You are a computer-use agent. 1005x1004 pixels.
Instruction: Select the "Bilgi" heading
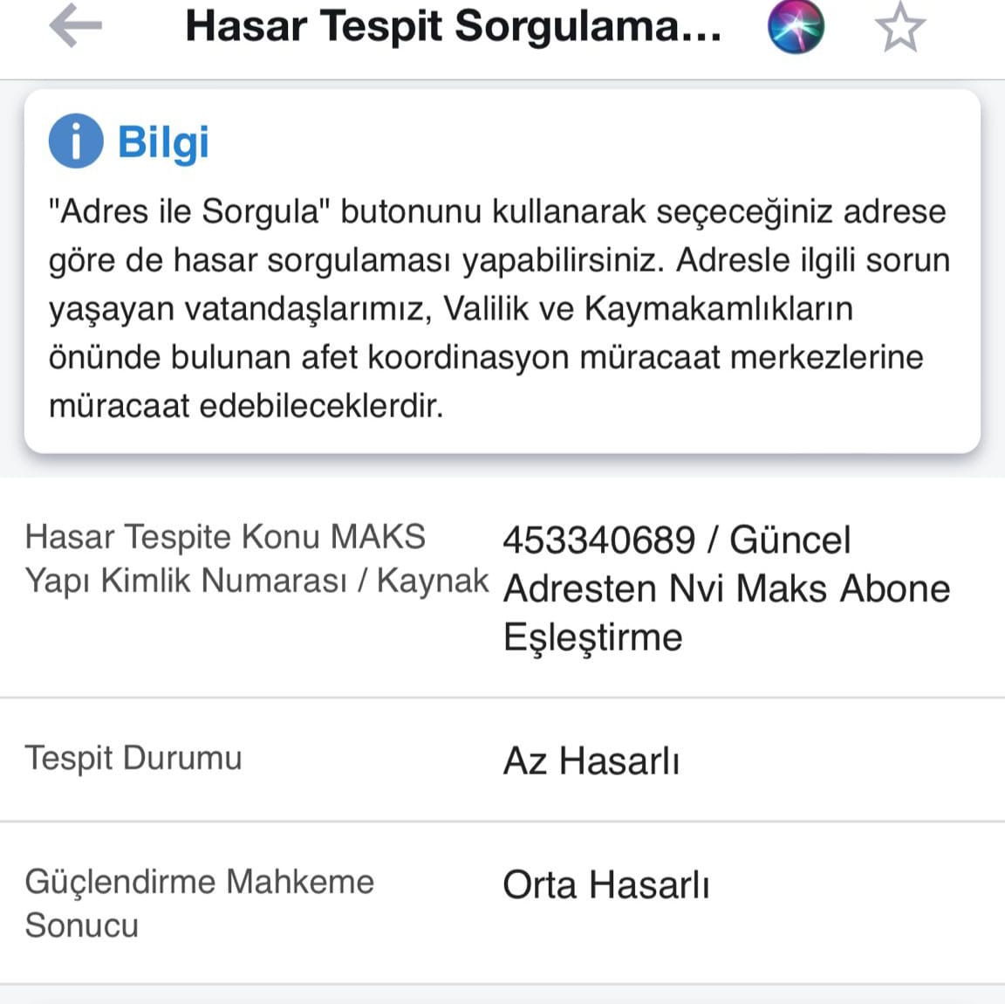(x=163, y=141)
